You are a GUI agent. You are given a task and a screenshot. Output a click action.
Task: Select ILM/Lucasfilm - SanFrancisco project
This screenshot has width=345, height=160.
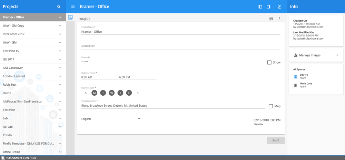click(x=33, y=102)
